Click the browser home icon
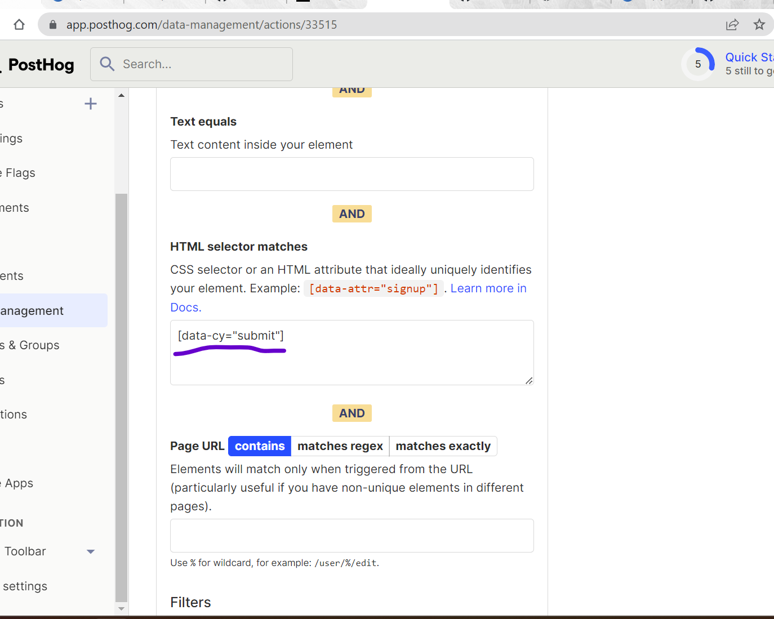 [x=19, y=25]
